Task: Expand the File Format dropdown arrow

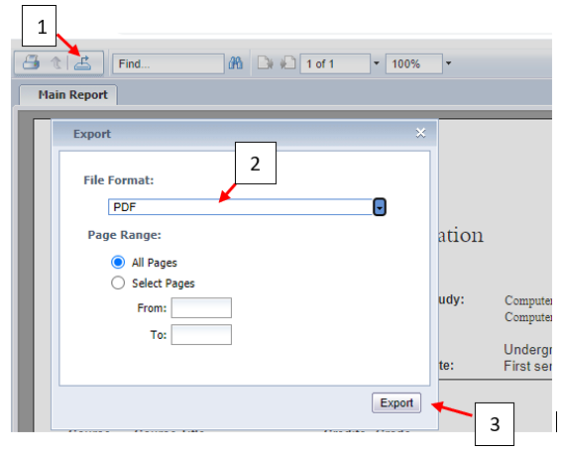Action: pos(380,207)
